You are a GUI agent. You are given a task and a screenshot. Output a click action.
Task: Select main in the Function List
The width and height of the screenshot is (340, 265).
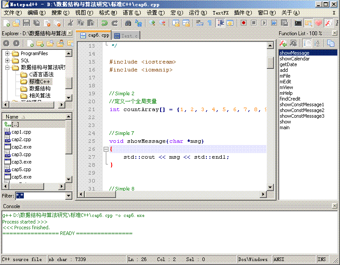point(284,127)
